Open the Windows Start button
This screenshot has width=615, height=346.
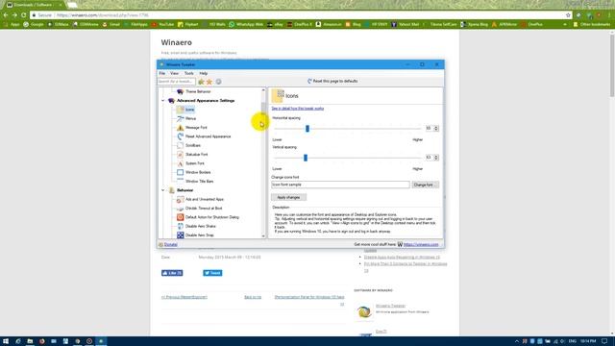6,341
